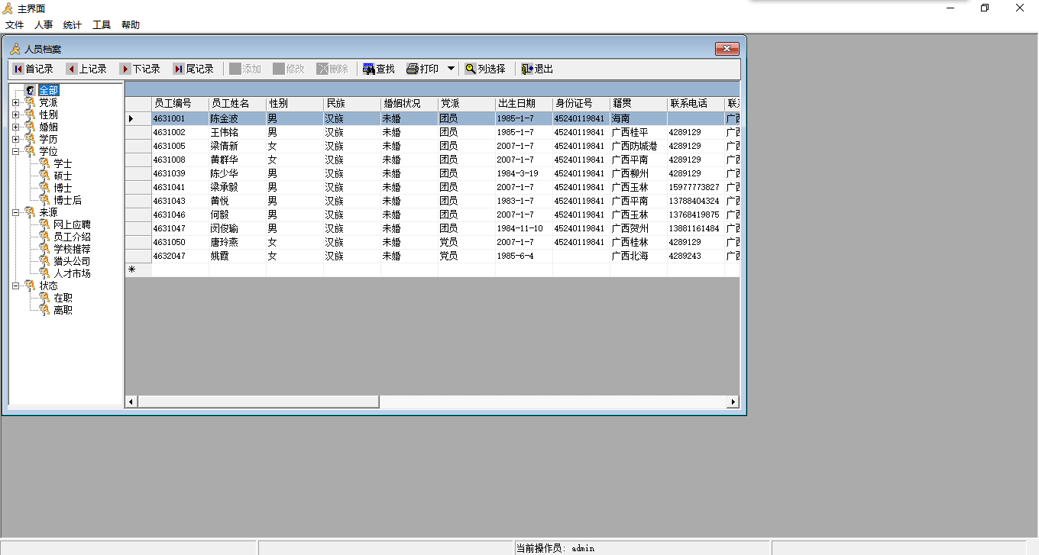Click the 籍贯 column header
This screenshot has width=1039, height=555.
click(x=639, y=104)
